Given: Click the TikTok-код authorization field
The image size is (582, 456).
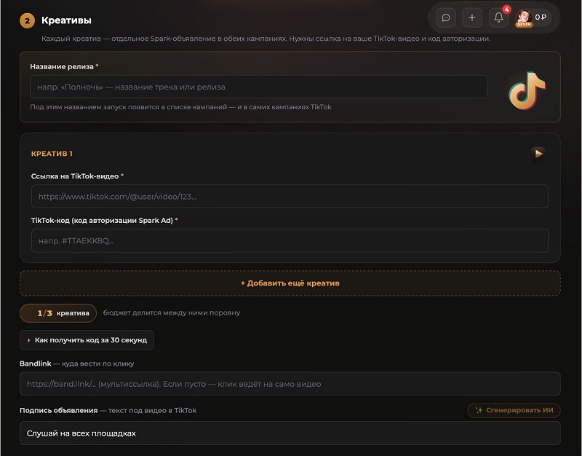Looking at the screenshot, I should 290,240.
